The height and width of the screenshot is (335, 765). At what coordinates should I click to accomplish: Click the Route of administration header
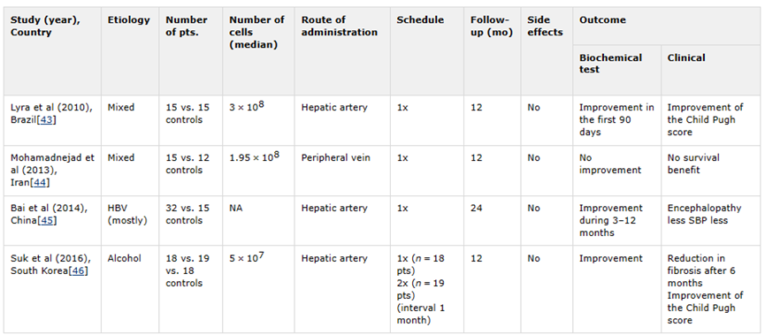coord(339,27)
